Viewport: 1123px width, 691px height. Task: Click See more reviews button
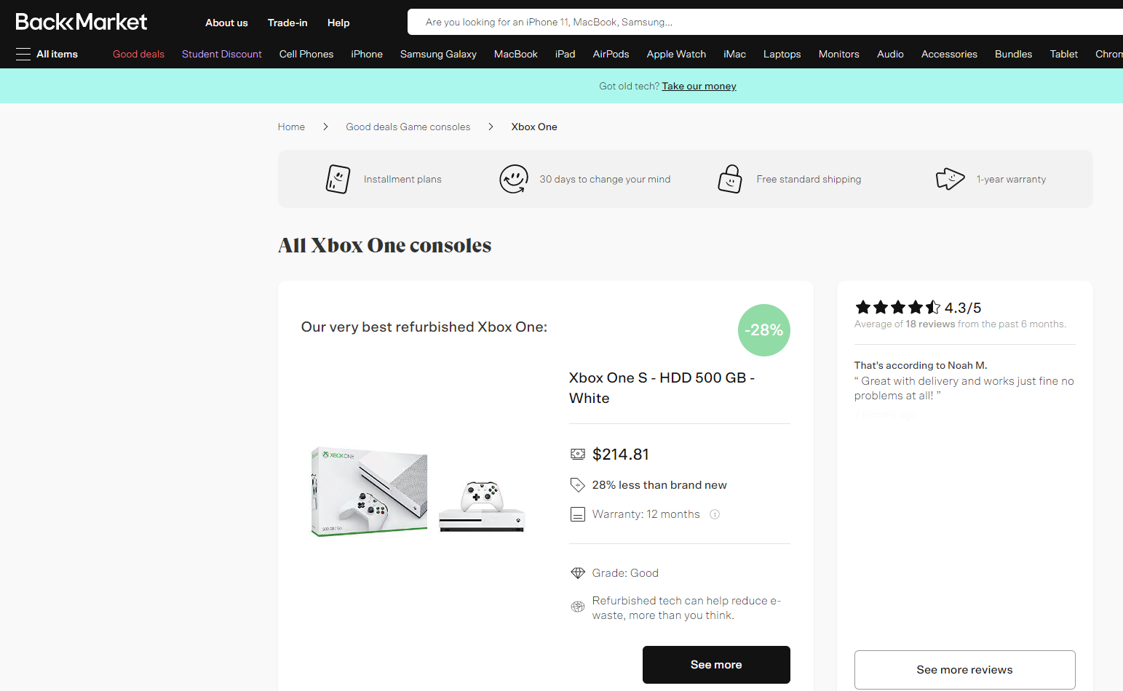tap(965, 670)
